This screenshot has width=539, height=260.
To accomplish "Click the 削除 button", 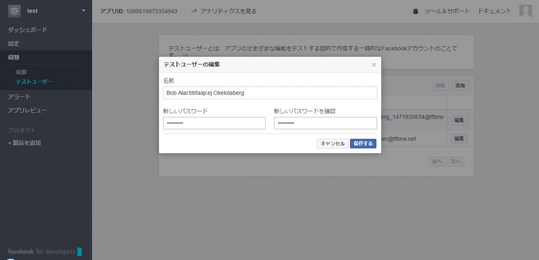I will (x=441, y=86).
